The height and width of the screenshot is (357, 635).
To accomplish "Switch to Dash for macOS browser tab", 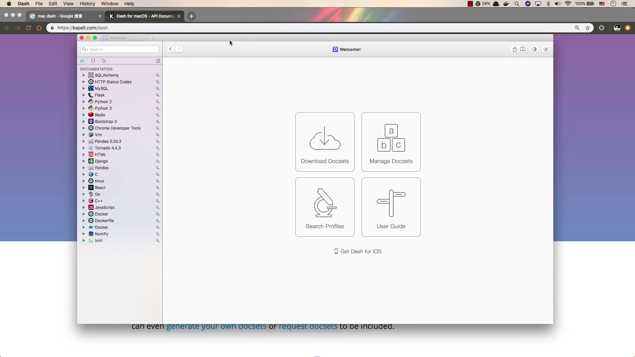I will (145, 16).
